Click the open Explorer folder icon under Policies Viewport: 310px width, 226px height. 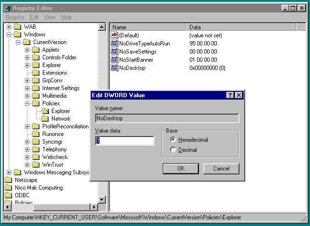(x=45, y=111)
